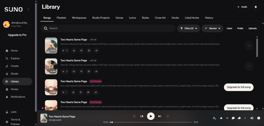Image resolution: width=264 pixels, height=126 pixels.
Task: Open the Filters (2) dropdown
Action: click(x=188, y=28)
